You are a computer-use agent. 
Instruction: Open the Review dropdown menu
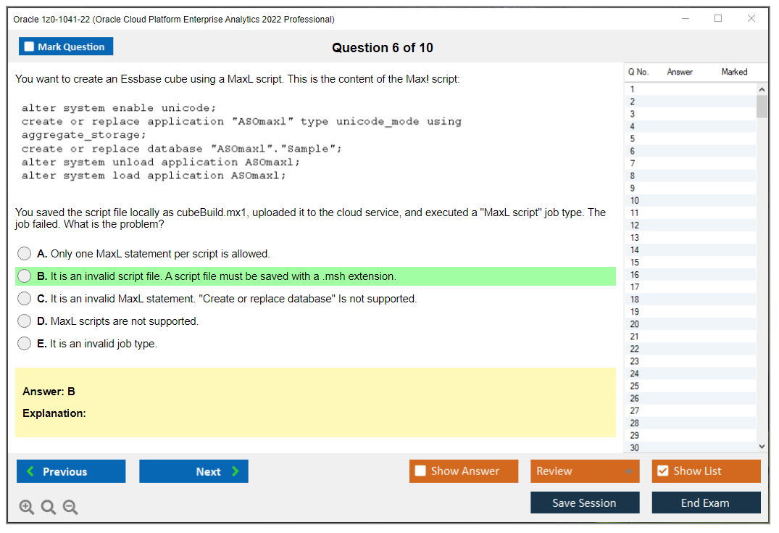pos(584,471)
